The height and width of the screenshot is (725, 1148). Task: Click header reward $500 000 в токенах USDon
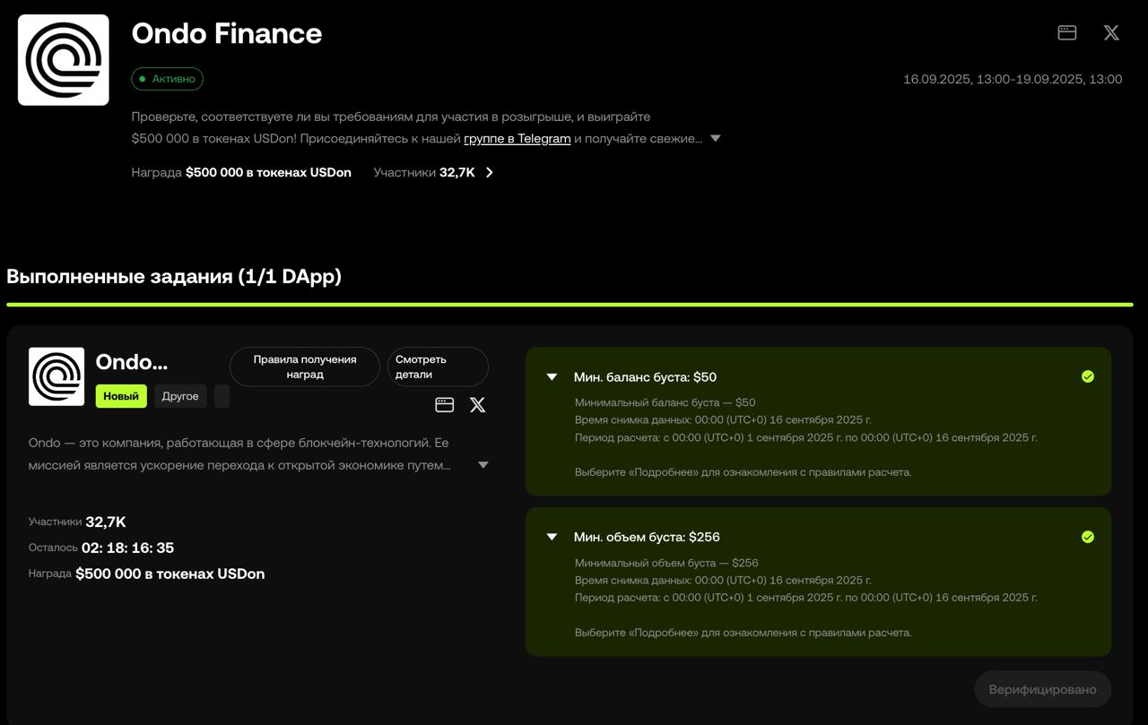click(268, 172)
